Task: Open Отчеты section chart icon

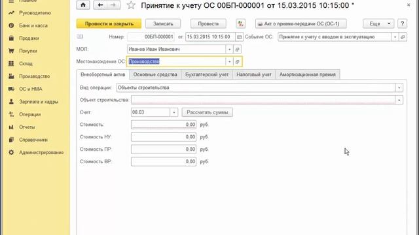Action: coord(11,127)
